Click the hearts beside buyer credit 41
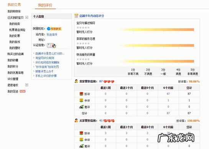209x149 pixels. 109,121
